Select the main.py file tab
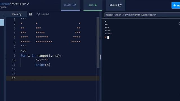Viewport: 180px width, 101px height. point(17,14)
